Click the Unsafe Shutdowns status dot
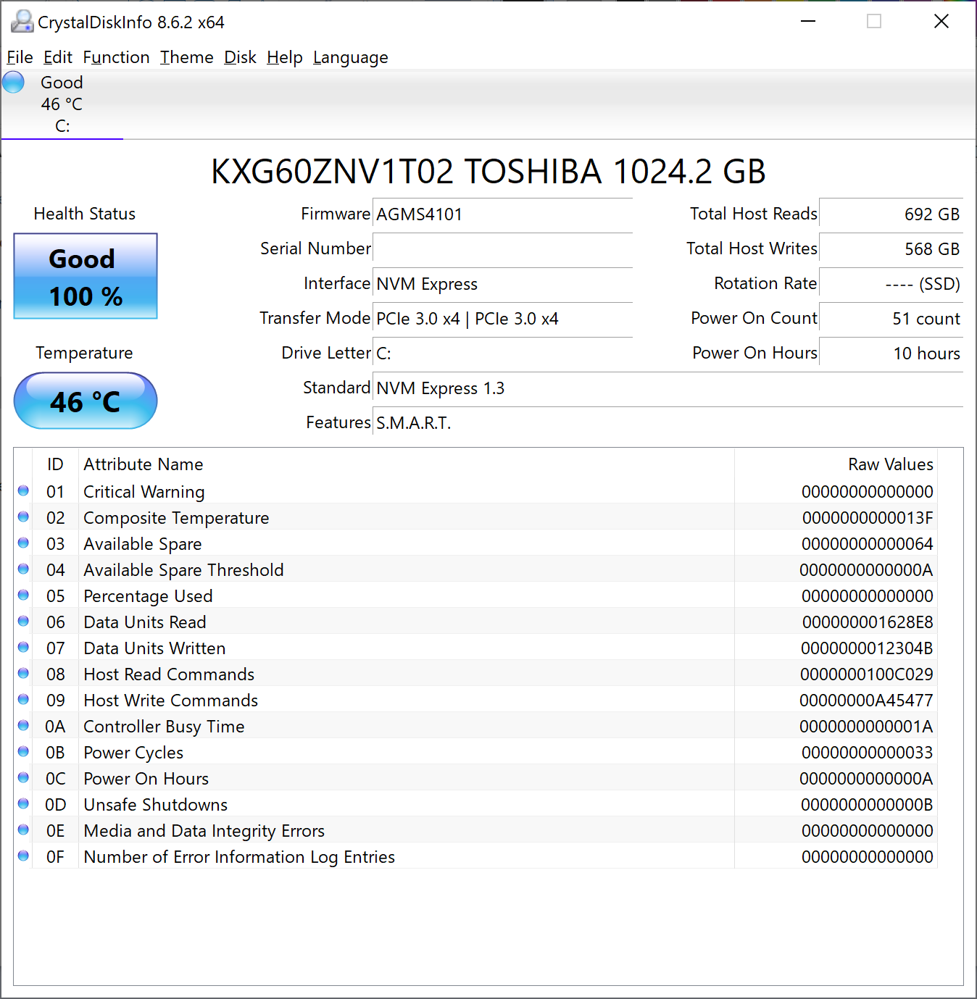 coord(23,803)
